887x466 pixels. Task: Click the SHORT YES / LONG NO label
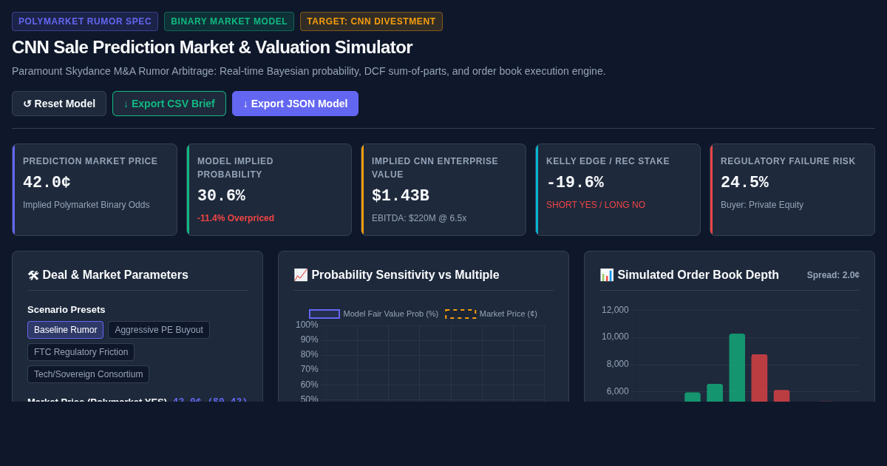coord(596,205)
